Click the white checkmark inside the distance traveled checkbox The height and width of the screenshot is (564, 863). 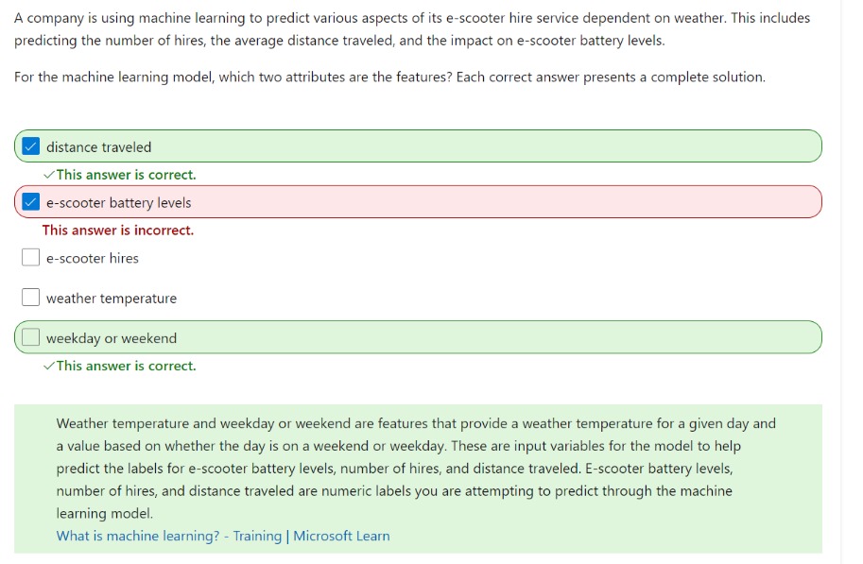point(31,145)
